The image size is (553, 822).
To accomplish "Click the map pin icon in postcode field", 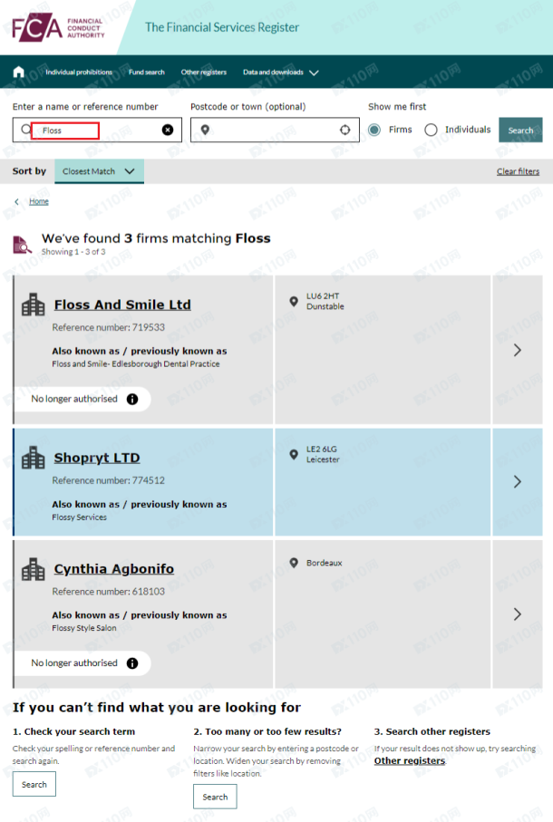I will tap(205, 130).
